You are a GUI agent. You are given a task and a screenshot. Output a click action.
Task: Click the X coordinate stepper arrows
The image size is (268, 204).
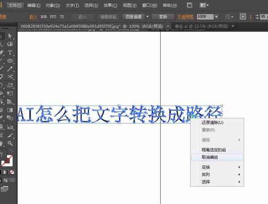click(x=257, y=17)
